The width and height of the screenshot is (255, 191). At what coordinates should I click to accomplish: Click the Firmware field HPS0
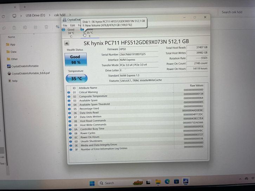[x=139, y=49]
